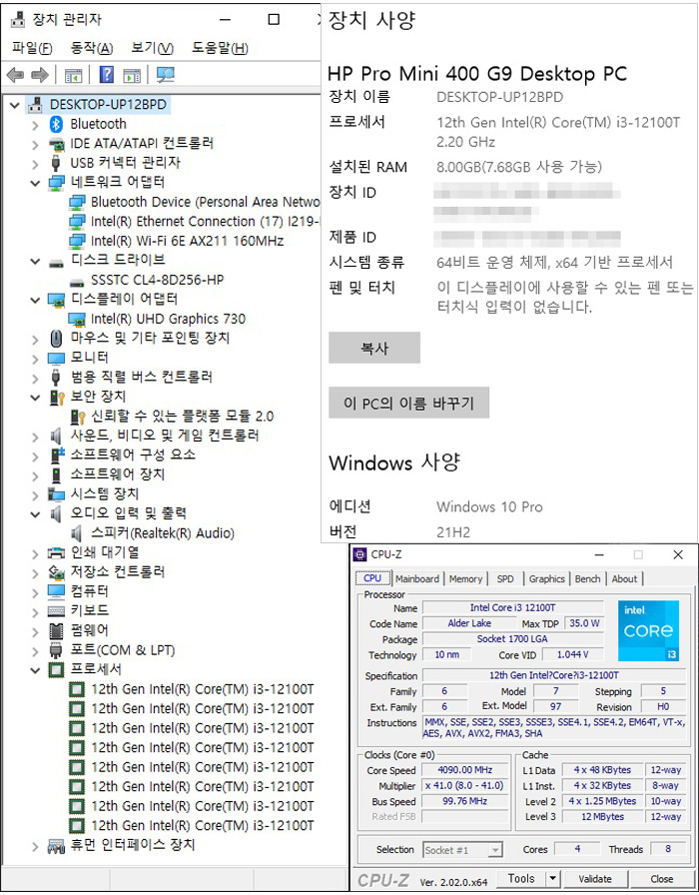
Task: Switch to the Mainboard tab in CPU-Z
Action: [x=417, y=578]
